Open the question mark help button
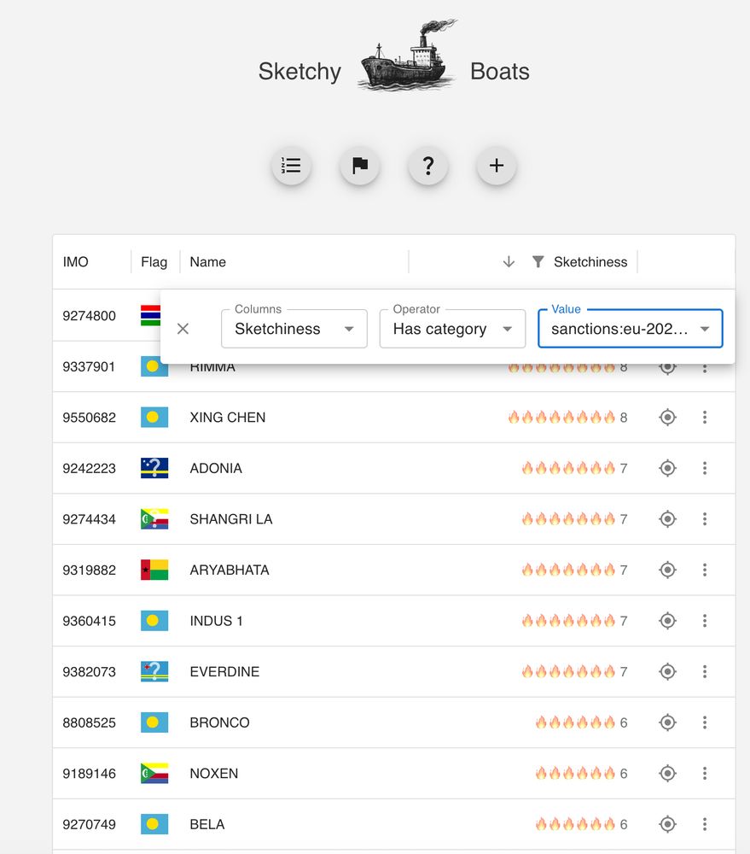This screenshot has width=750, height=854. click(428, 166)
